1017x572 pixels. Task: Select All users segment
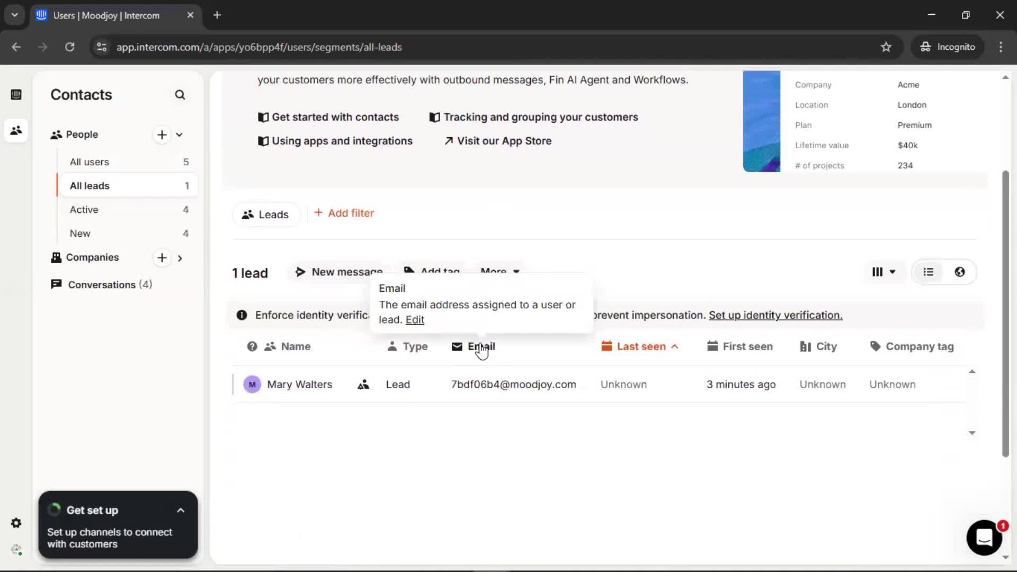pos(129,162)
